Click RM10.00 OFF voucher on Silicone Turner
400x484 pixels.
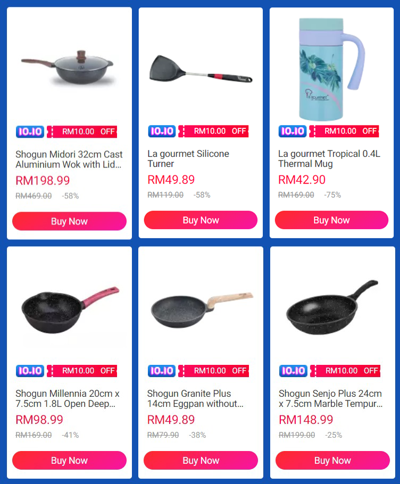click(214, 131)
